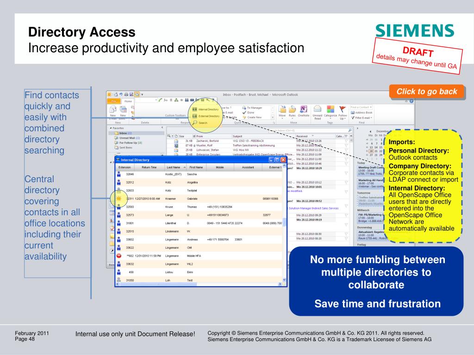Viewport: 474px width, 355px height.
Task: Click presence icon for Lange, U.
Action: click(x=119, y=215)
